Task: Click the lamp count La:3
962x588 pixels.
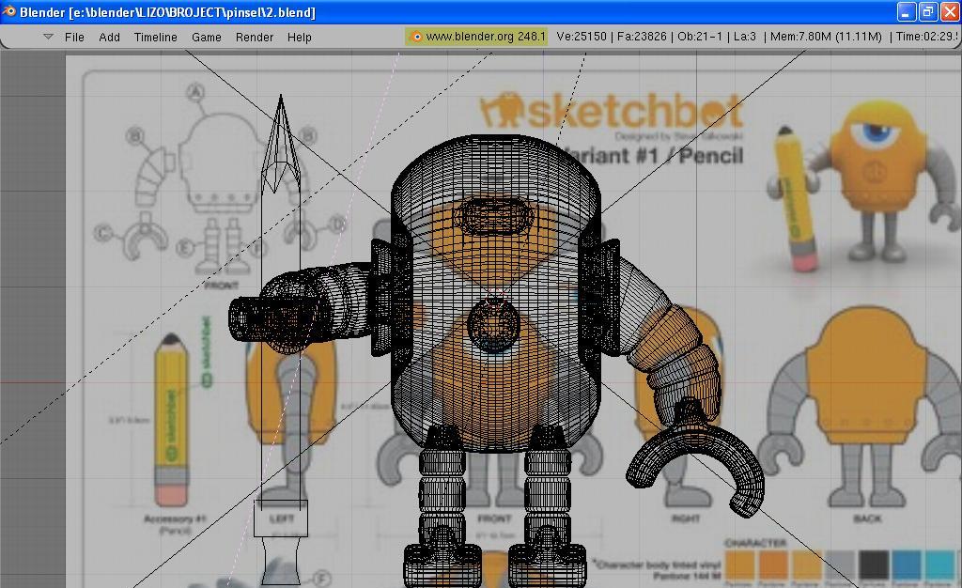Action: (x=745, y=37)
